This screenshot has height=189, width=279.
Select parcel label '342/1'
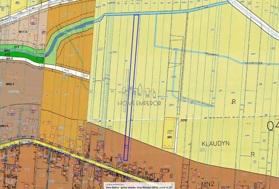point(233,93)
